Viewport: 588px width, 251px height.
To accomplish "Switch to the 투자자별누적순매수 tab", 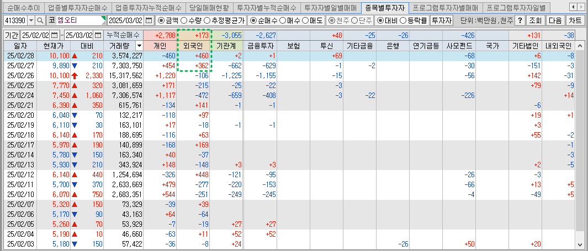I will click(x=267, y=7).
